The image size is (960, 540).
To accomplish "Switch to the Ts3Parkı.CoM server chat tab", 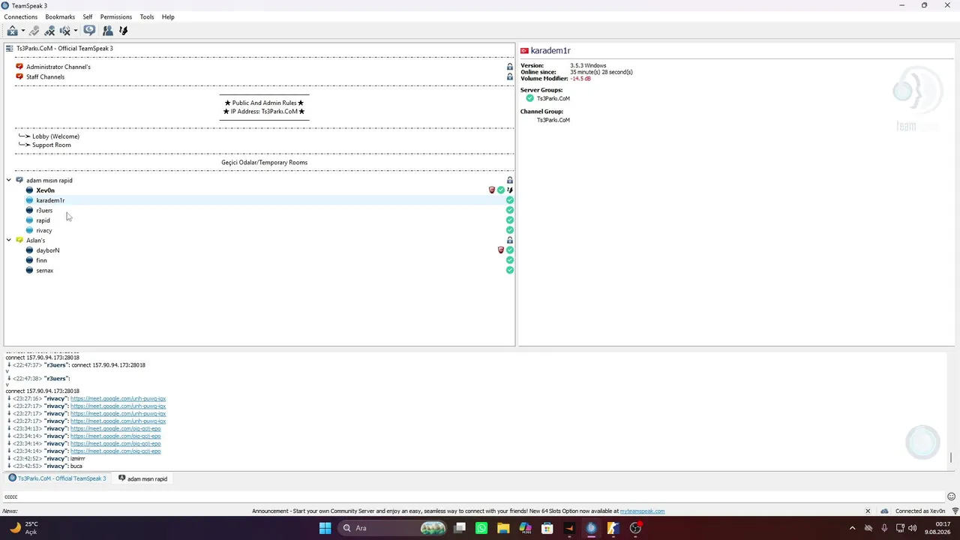I will pyautogui.click(x=57, y=478).
